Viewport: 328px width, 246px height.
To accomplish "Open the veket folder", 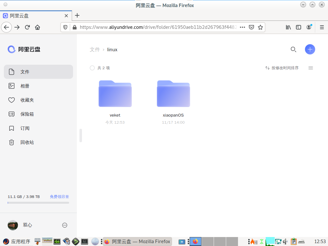I will (x=115, y=94).
